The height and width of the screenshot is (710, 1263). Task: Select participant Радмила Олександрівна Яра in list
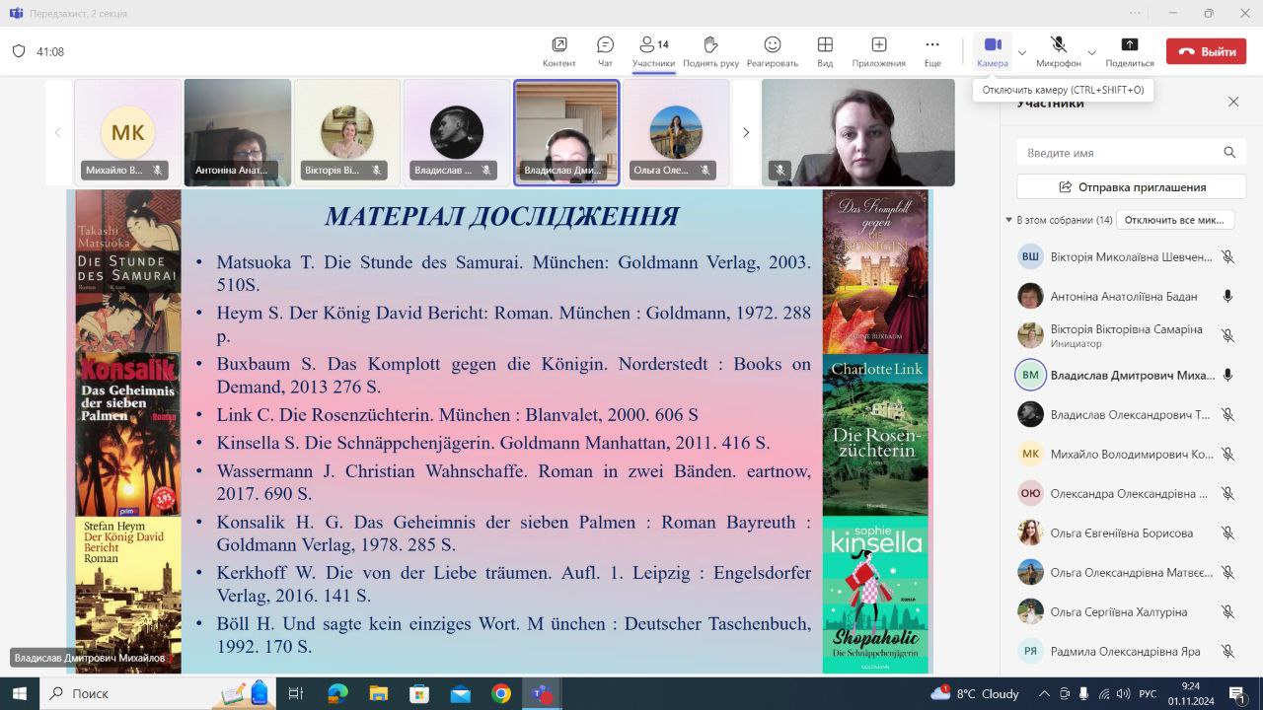coord(1127,651)
